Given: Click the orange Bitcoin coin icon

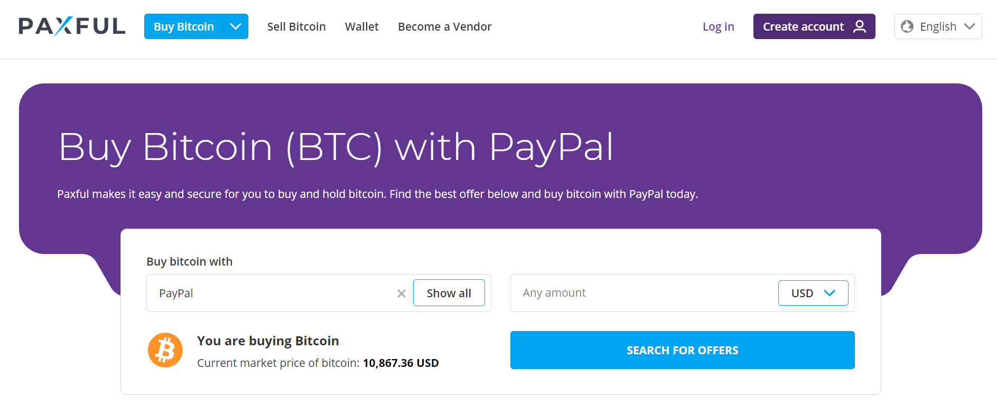Looking at the screenshot, I should (165, 350).
